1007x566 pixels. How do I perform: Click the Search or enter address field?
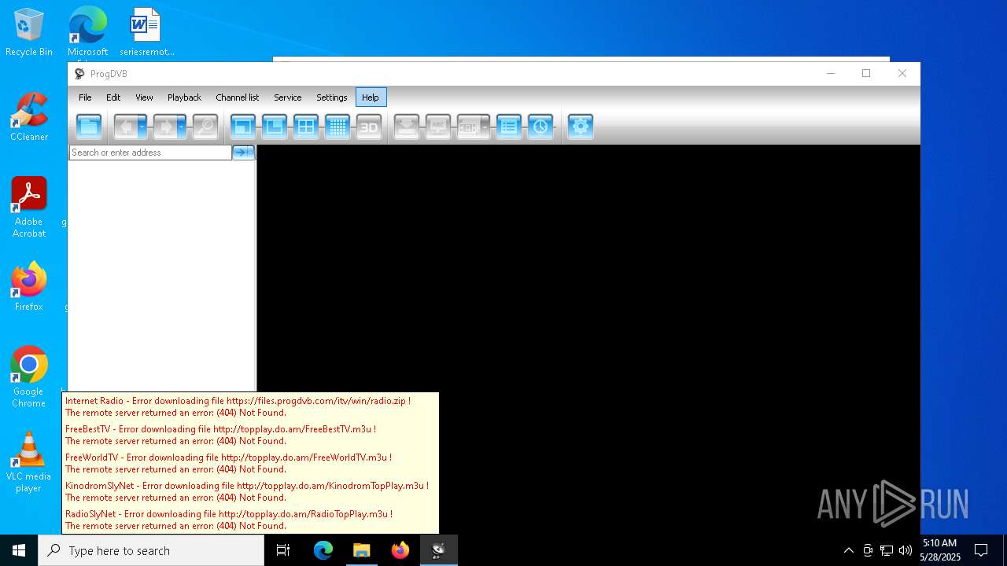click(150, 153)
